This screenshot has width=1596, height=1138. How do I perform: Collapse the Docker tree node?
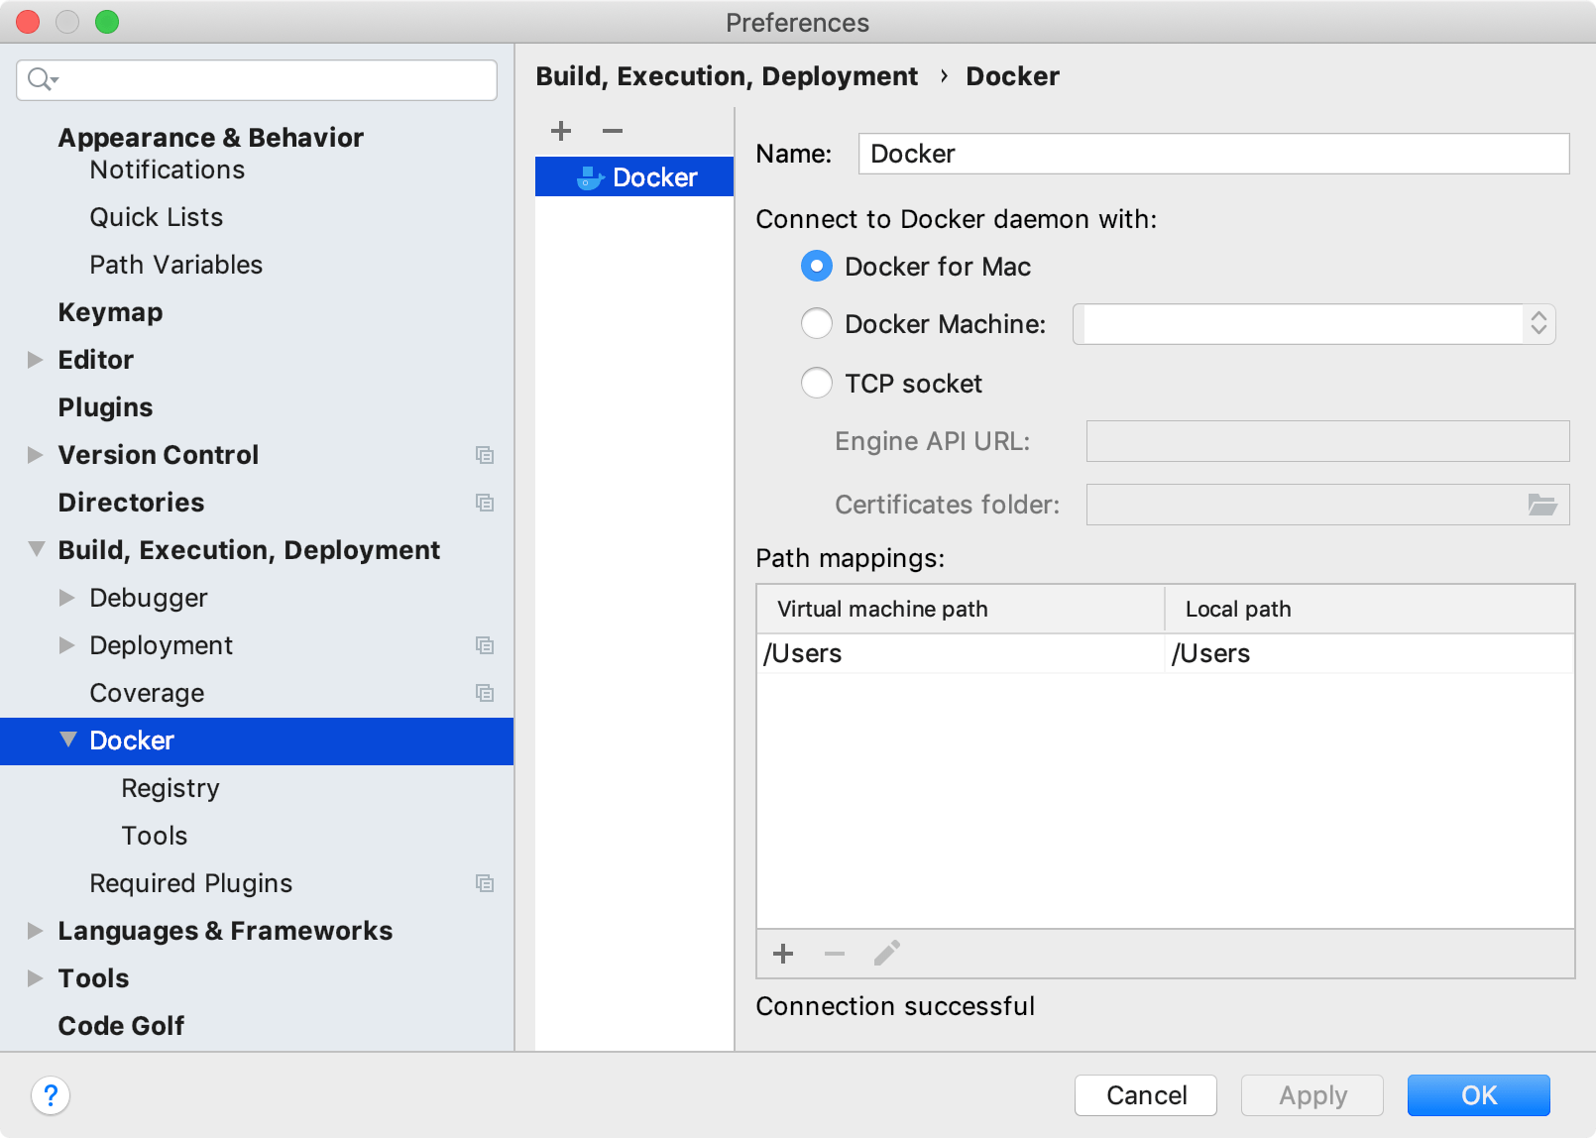point(67,740)
